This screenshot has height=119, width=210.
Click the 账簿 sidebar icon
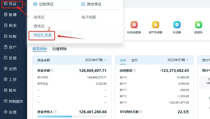[6, 14]
